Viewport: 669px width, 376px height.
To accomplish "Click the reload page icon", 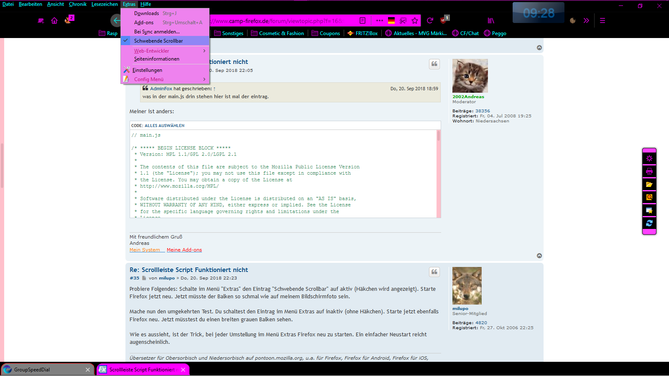I will click(430, 20).
